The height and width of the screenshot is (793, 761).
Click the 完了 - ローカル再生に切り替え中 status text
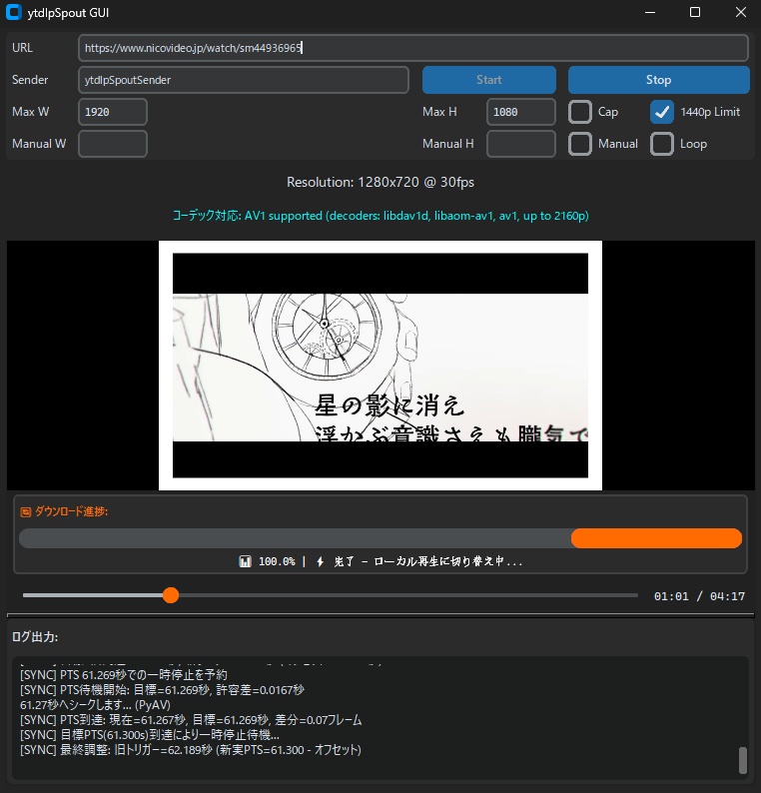pyautogui.click(x=427, y=561)
